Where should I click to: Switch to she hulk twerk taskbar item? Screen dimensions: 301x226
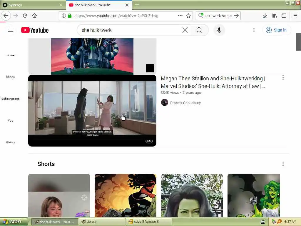55,222
